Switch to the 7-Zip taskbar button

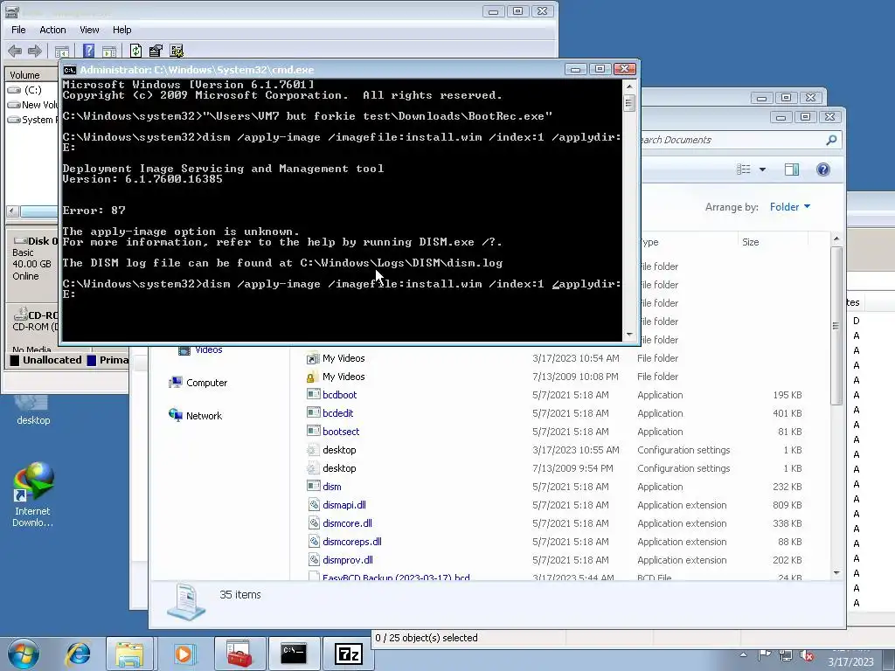[x=349, y=654]
